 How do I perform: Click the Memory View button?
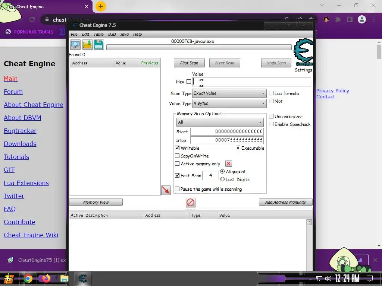click(96, 202)
